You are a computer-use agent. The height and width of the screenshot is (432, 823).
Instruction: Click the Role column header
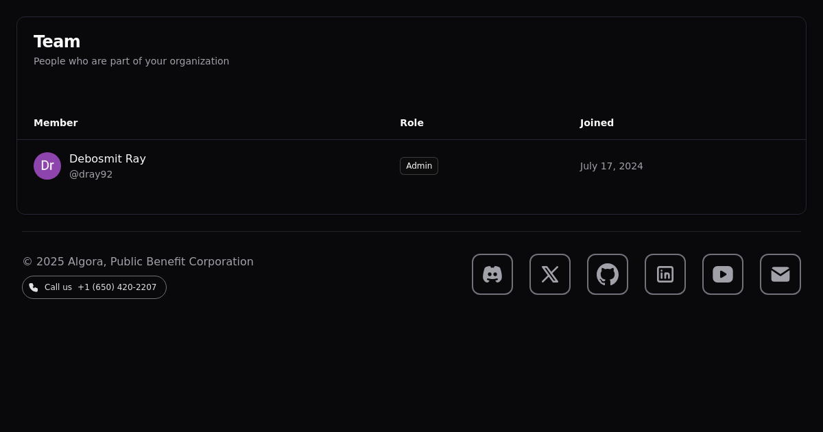[x=411, y=123]
